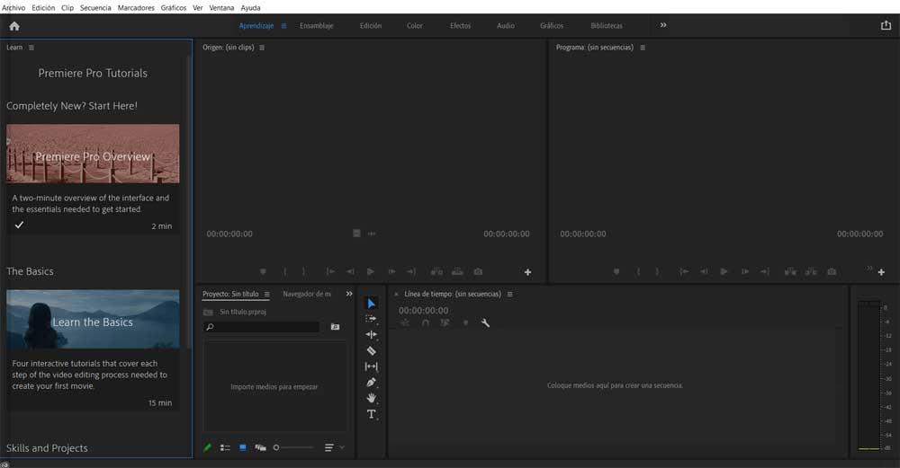Open sort icons dropdown in Project panel
Screen dimensions: 900x468
(x=333, y=447)
